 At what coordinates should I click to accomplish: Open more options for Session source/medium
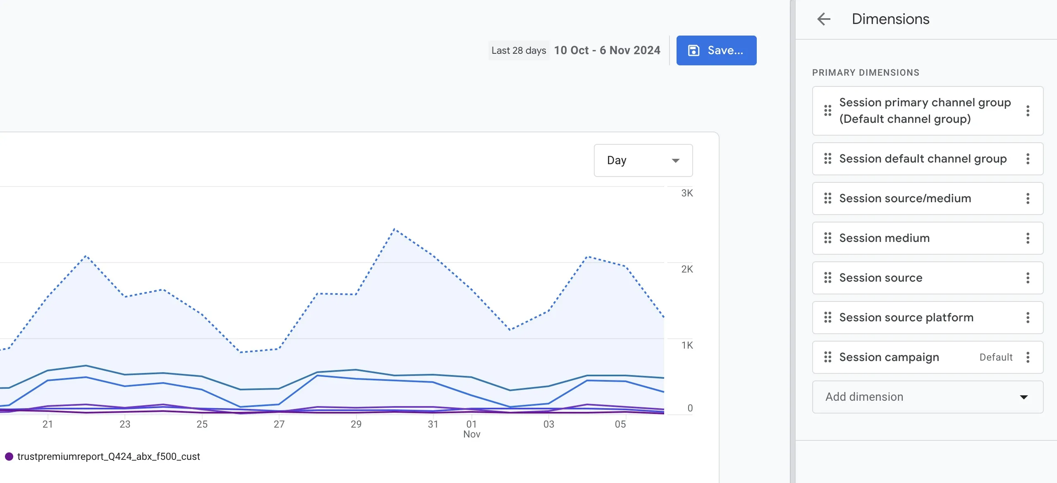(1028, 198)
